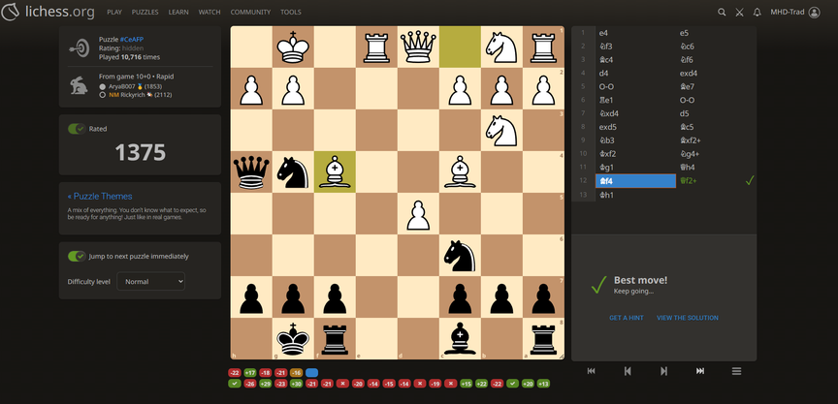Select the black king on g8
This screenshot has width=838, height=404.
pos(293,338)
